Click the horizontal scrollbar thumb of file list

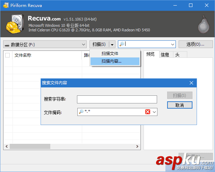pos(30,146)
